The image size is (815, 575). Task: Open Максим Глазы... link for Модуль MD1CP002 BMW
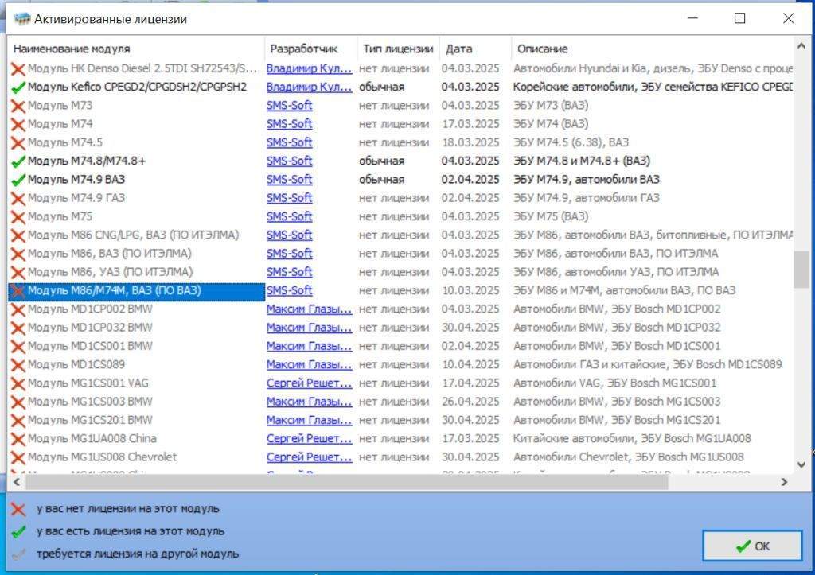tap(310, 309)
